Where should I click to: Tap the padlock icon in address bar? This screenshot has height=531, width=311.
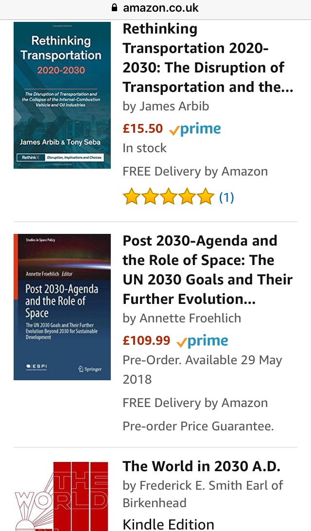point(115,7)
